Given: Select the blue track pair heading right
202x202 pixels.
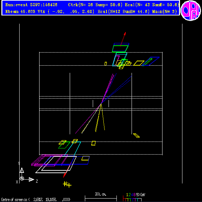Looking at the screenshot, I should (x=116, y=90).
